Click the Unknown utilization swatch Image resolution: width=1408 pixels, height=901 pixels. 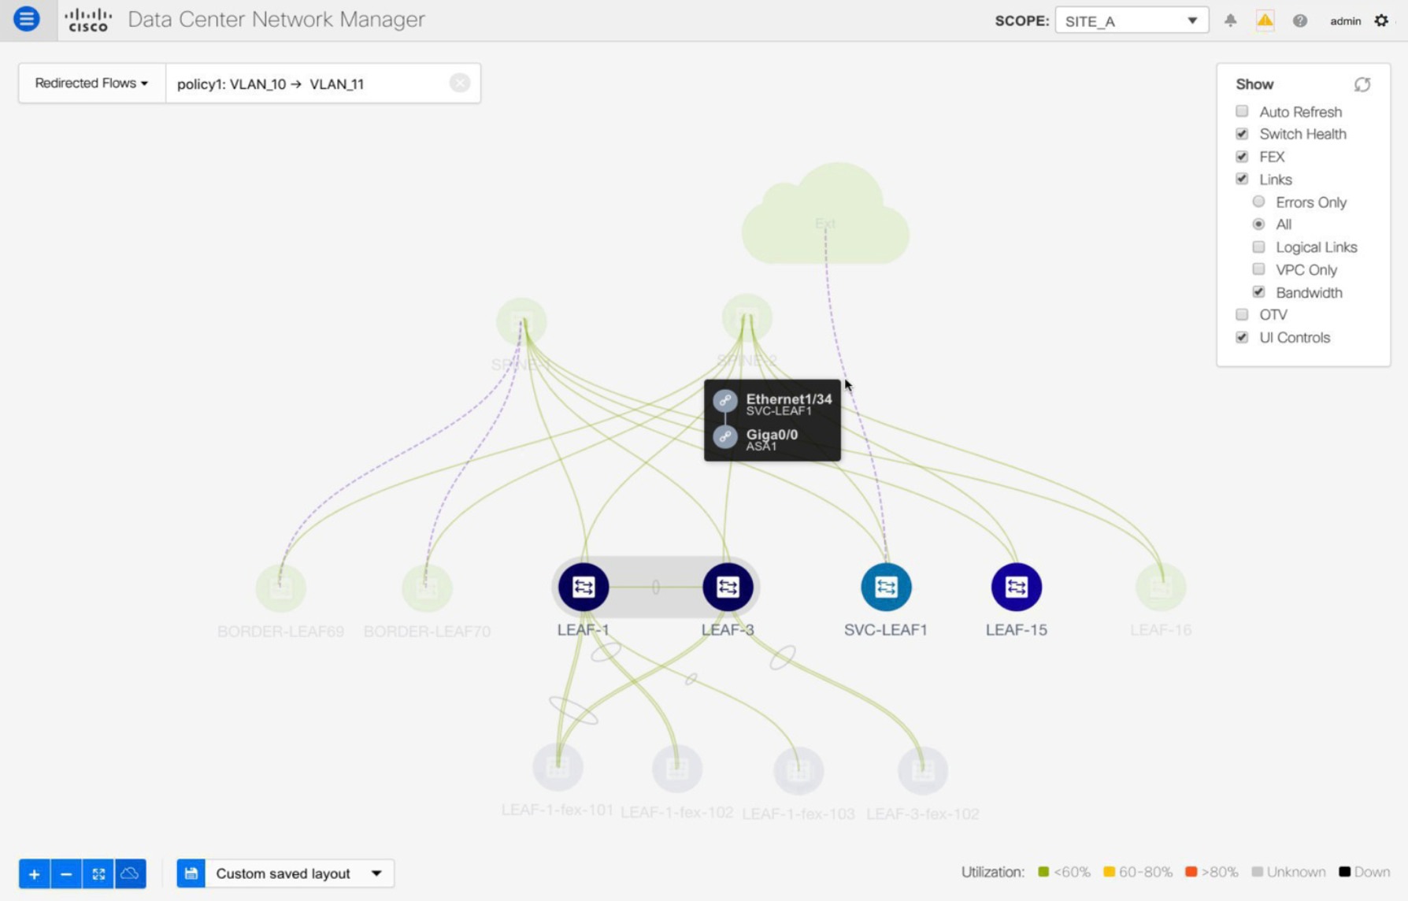coord(1257,872)
